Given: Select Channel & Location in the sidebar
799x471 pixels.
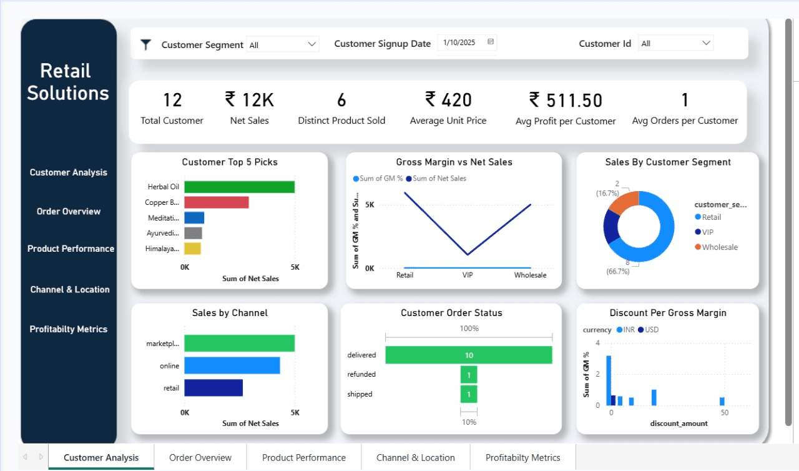Looking at the screenshot, I should click(x=69, y=289).
